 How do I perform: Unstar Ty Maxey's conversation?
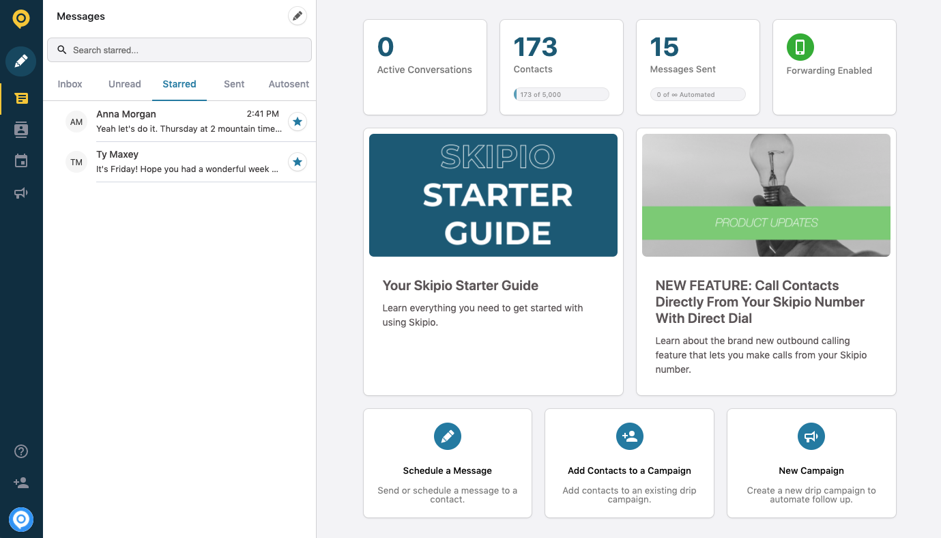297,162
